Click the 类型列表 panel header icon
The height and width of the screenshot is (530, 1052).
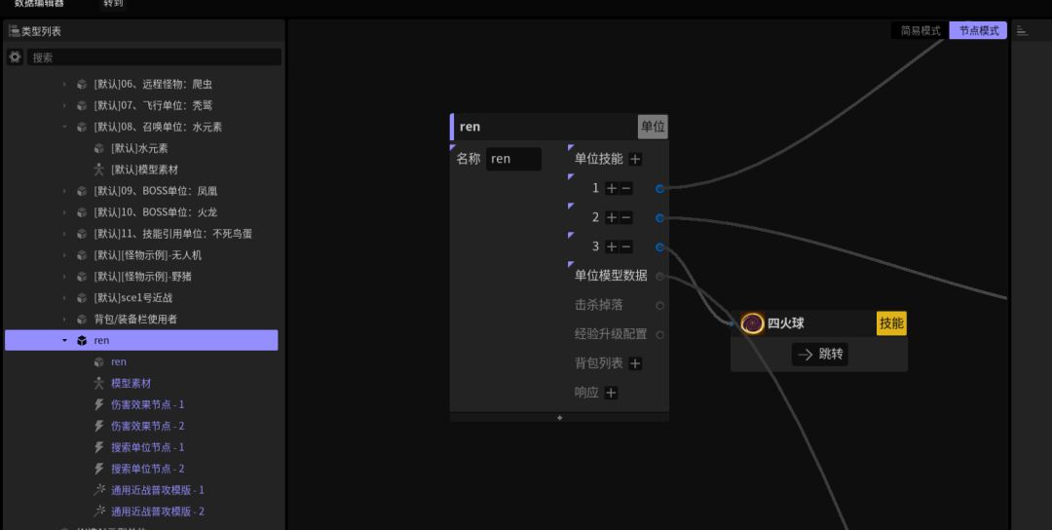14,31
